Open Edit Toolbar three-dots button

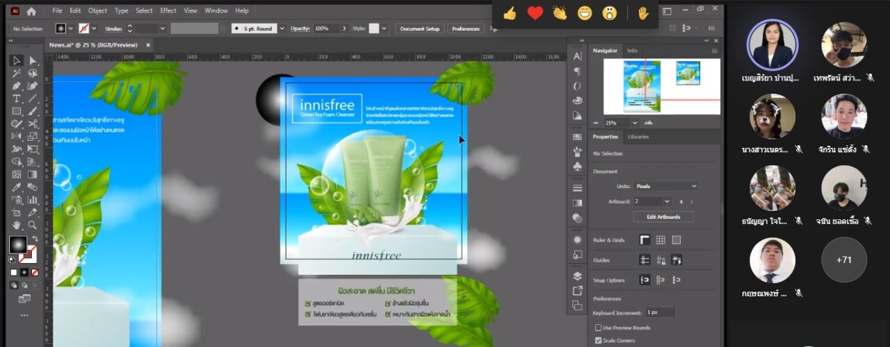(24, 315)
